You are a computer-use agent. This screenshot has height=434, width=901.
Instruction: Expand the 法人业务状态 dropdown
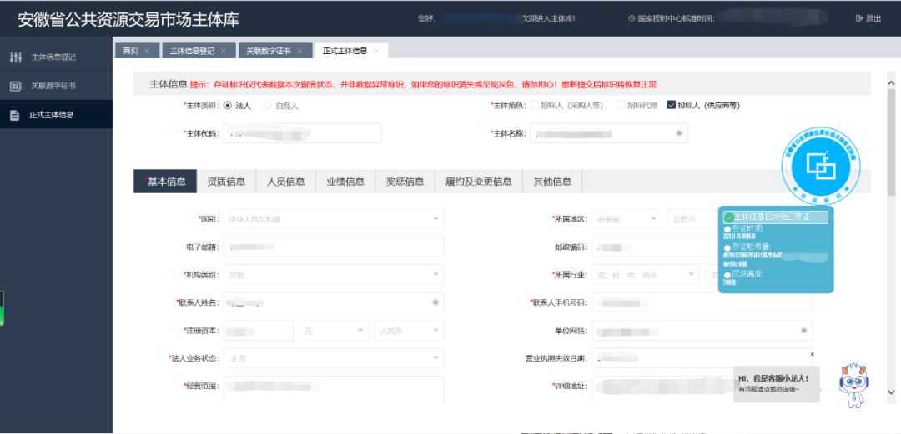[435, 358]
